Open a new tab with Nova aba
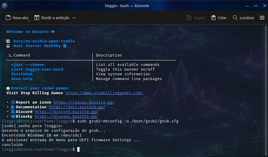Image resolution: width=268 pixels, height=157 pixels. click(17, 18)
